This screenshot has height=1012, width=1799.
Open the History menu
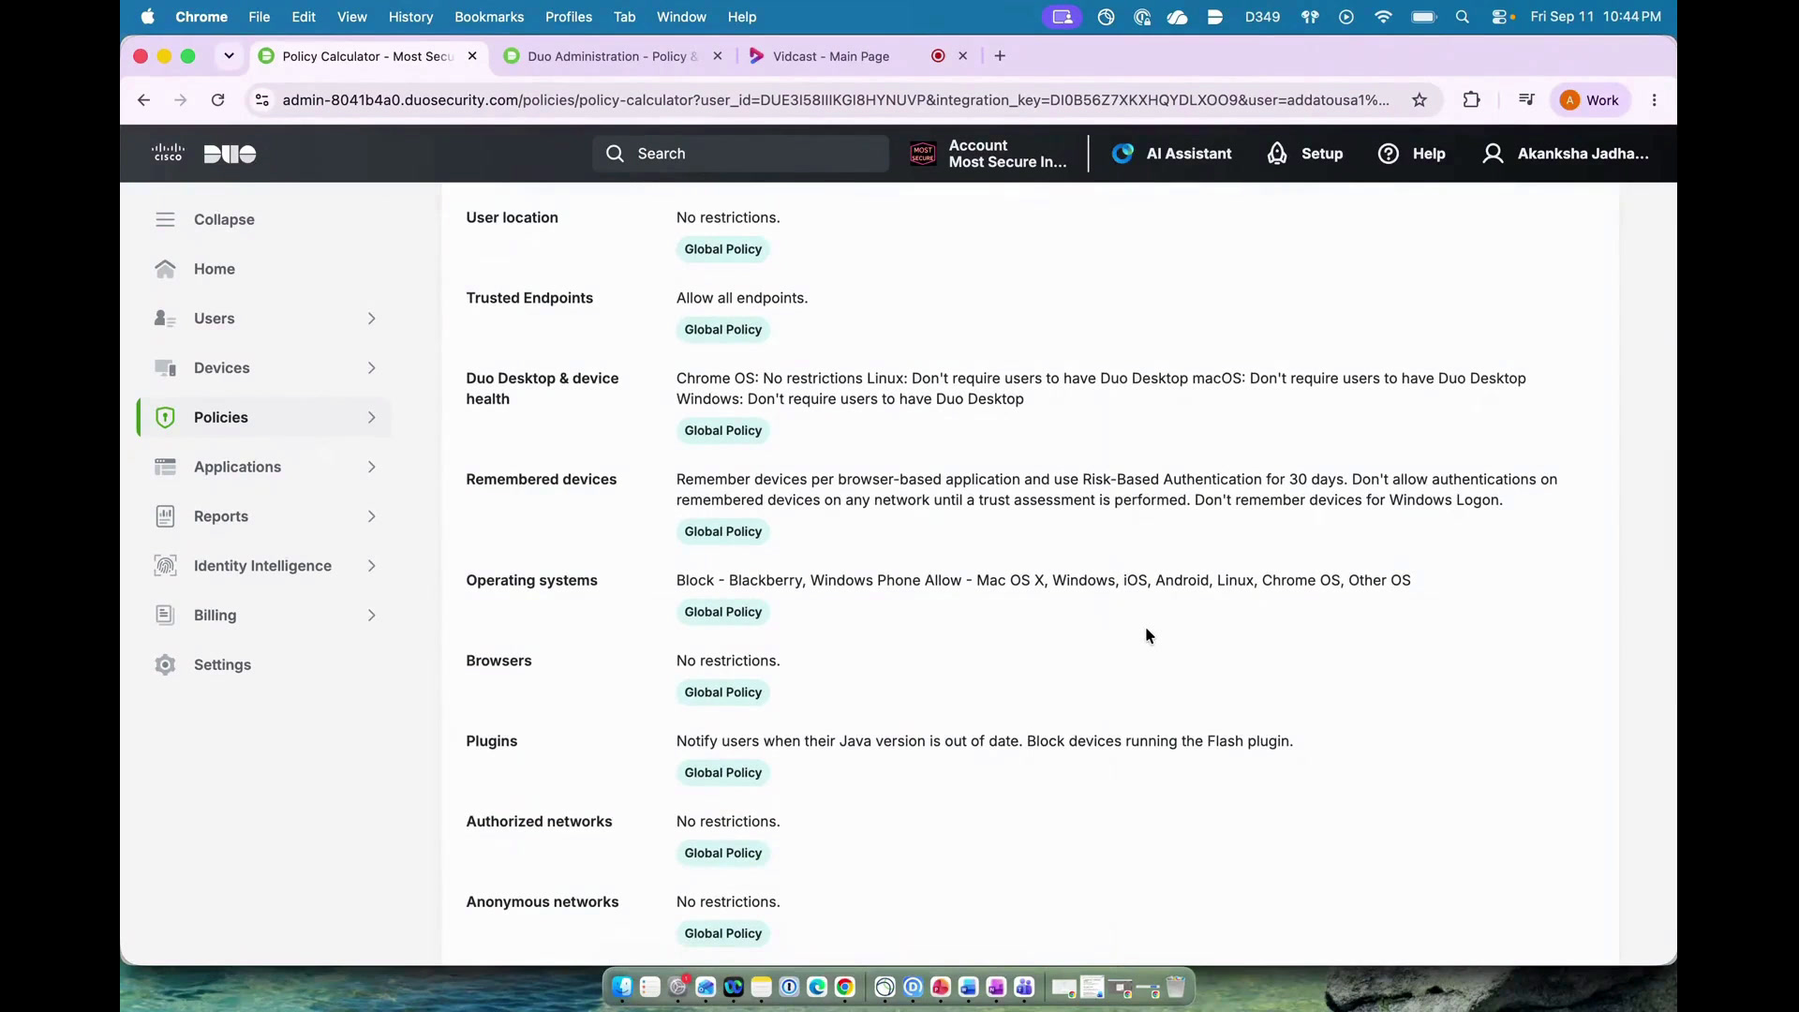pyautogui.click(x=410, y=17)
